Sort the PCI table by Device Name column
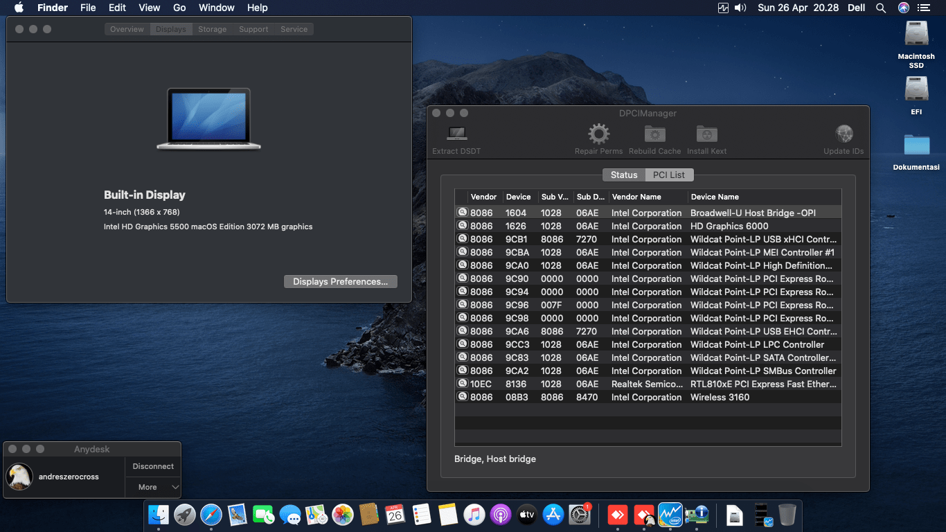Image resolution: width=946 pixels, height=532 pixels. click(765, 197)
